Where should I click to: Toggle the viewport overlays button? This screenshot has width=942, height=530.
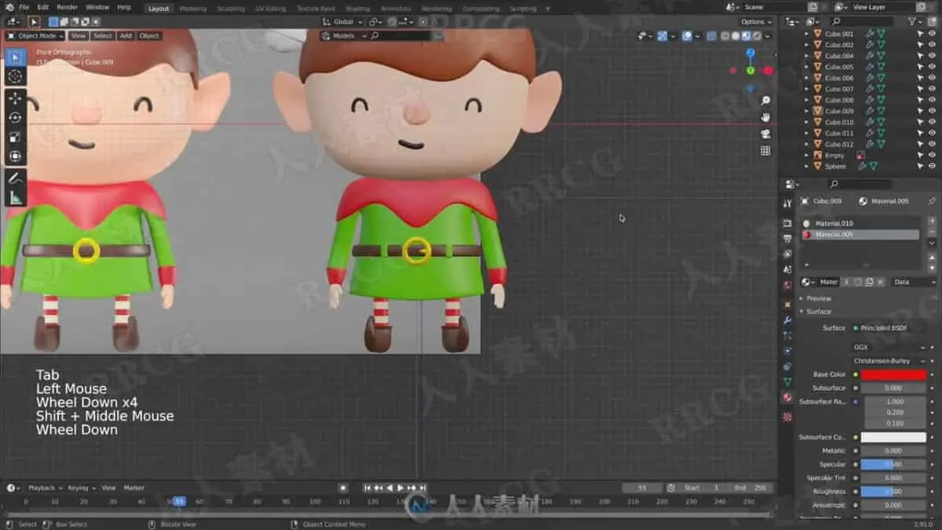click(687, 35)
